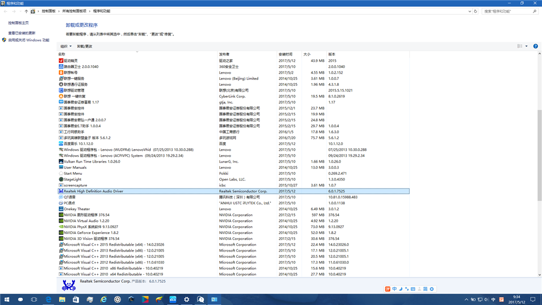
Task: Select the Start Menu program row
Action: click(x=233, y=173)
